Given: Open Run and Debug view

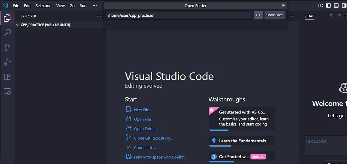Looking at the screenshot, I should click(x=7, y=62).
